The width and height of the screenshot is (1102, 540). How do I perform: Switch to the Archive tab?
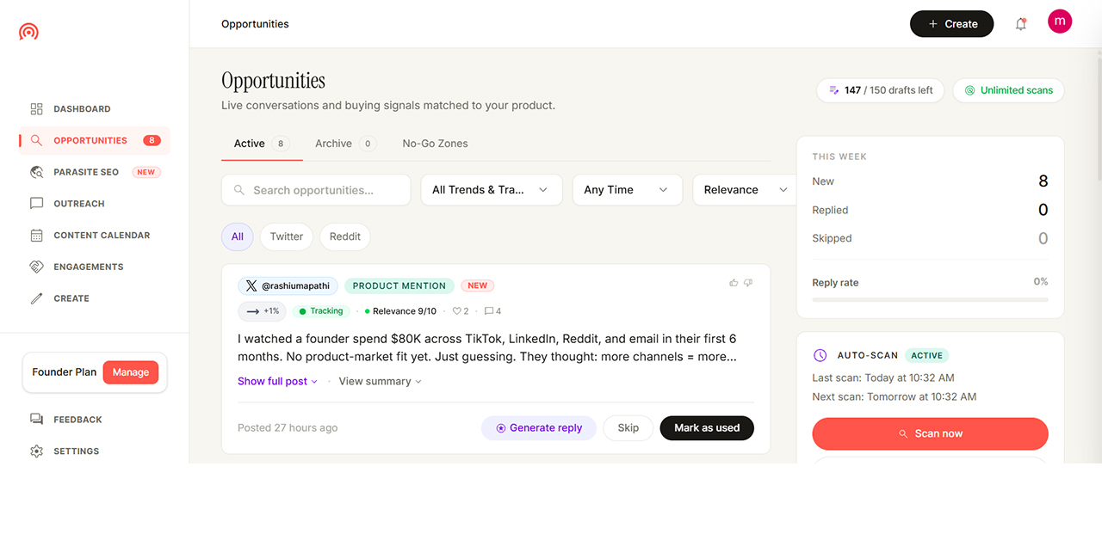[x=345, y=144]
